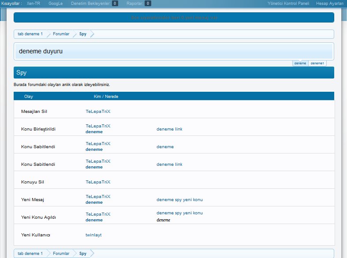Image resolution: width=347 pixels, height=258 pixels.
Task: Click Spy in the bottom breadcrumb
Action: [x=83, y=254]
